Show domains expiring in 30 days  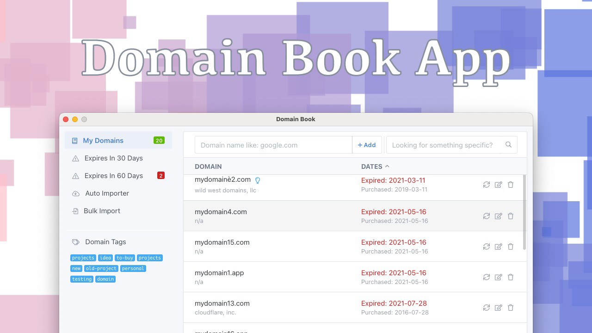pos(118,158)
